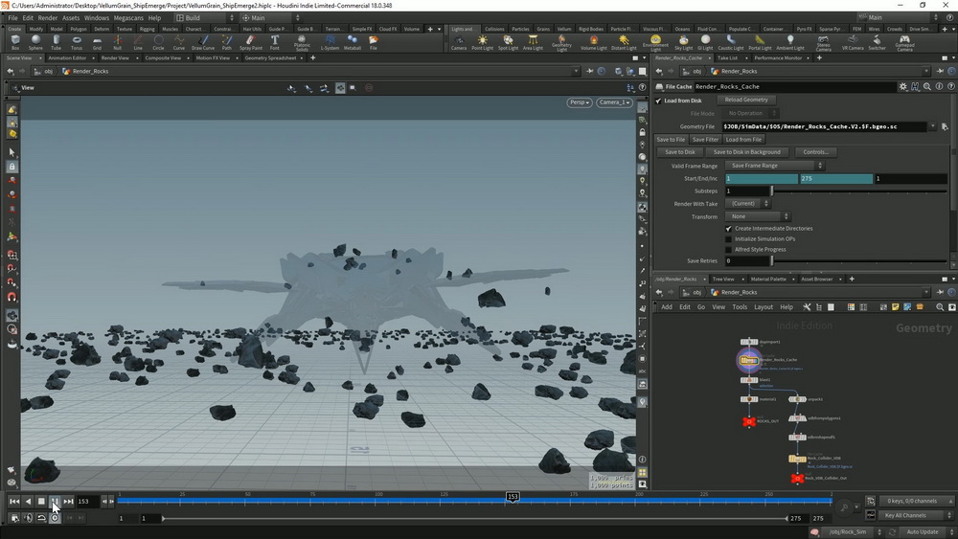958x539 pixels.
Task: Click Save to Disk button
Action: 679,152
